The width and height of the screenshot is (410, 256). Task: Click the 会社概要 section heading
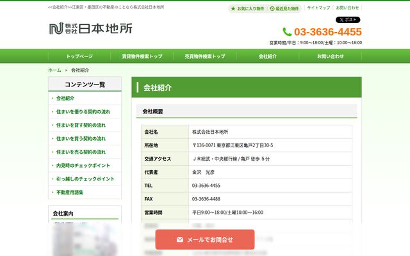152,111
